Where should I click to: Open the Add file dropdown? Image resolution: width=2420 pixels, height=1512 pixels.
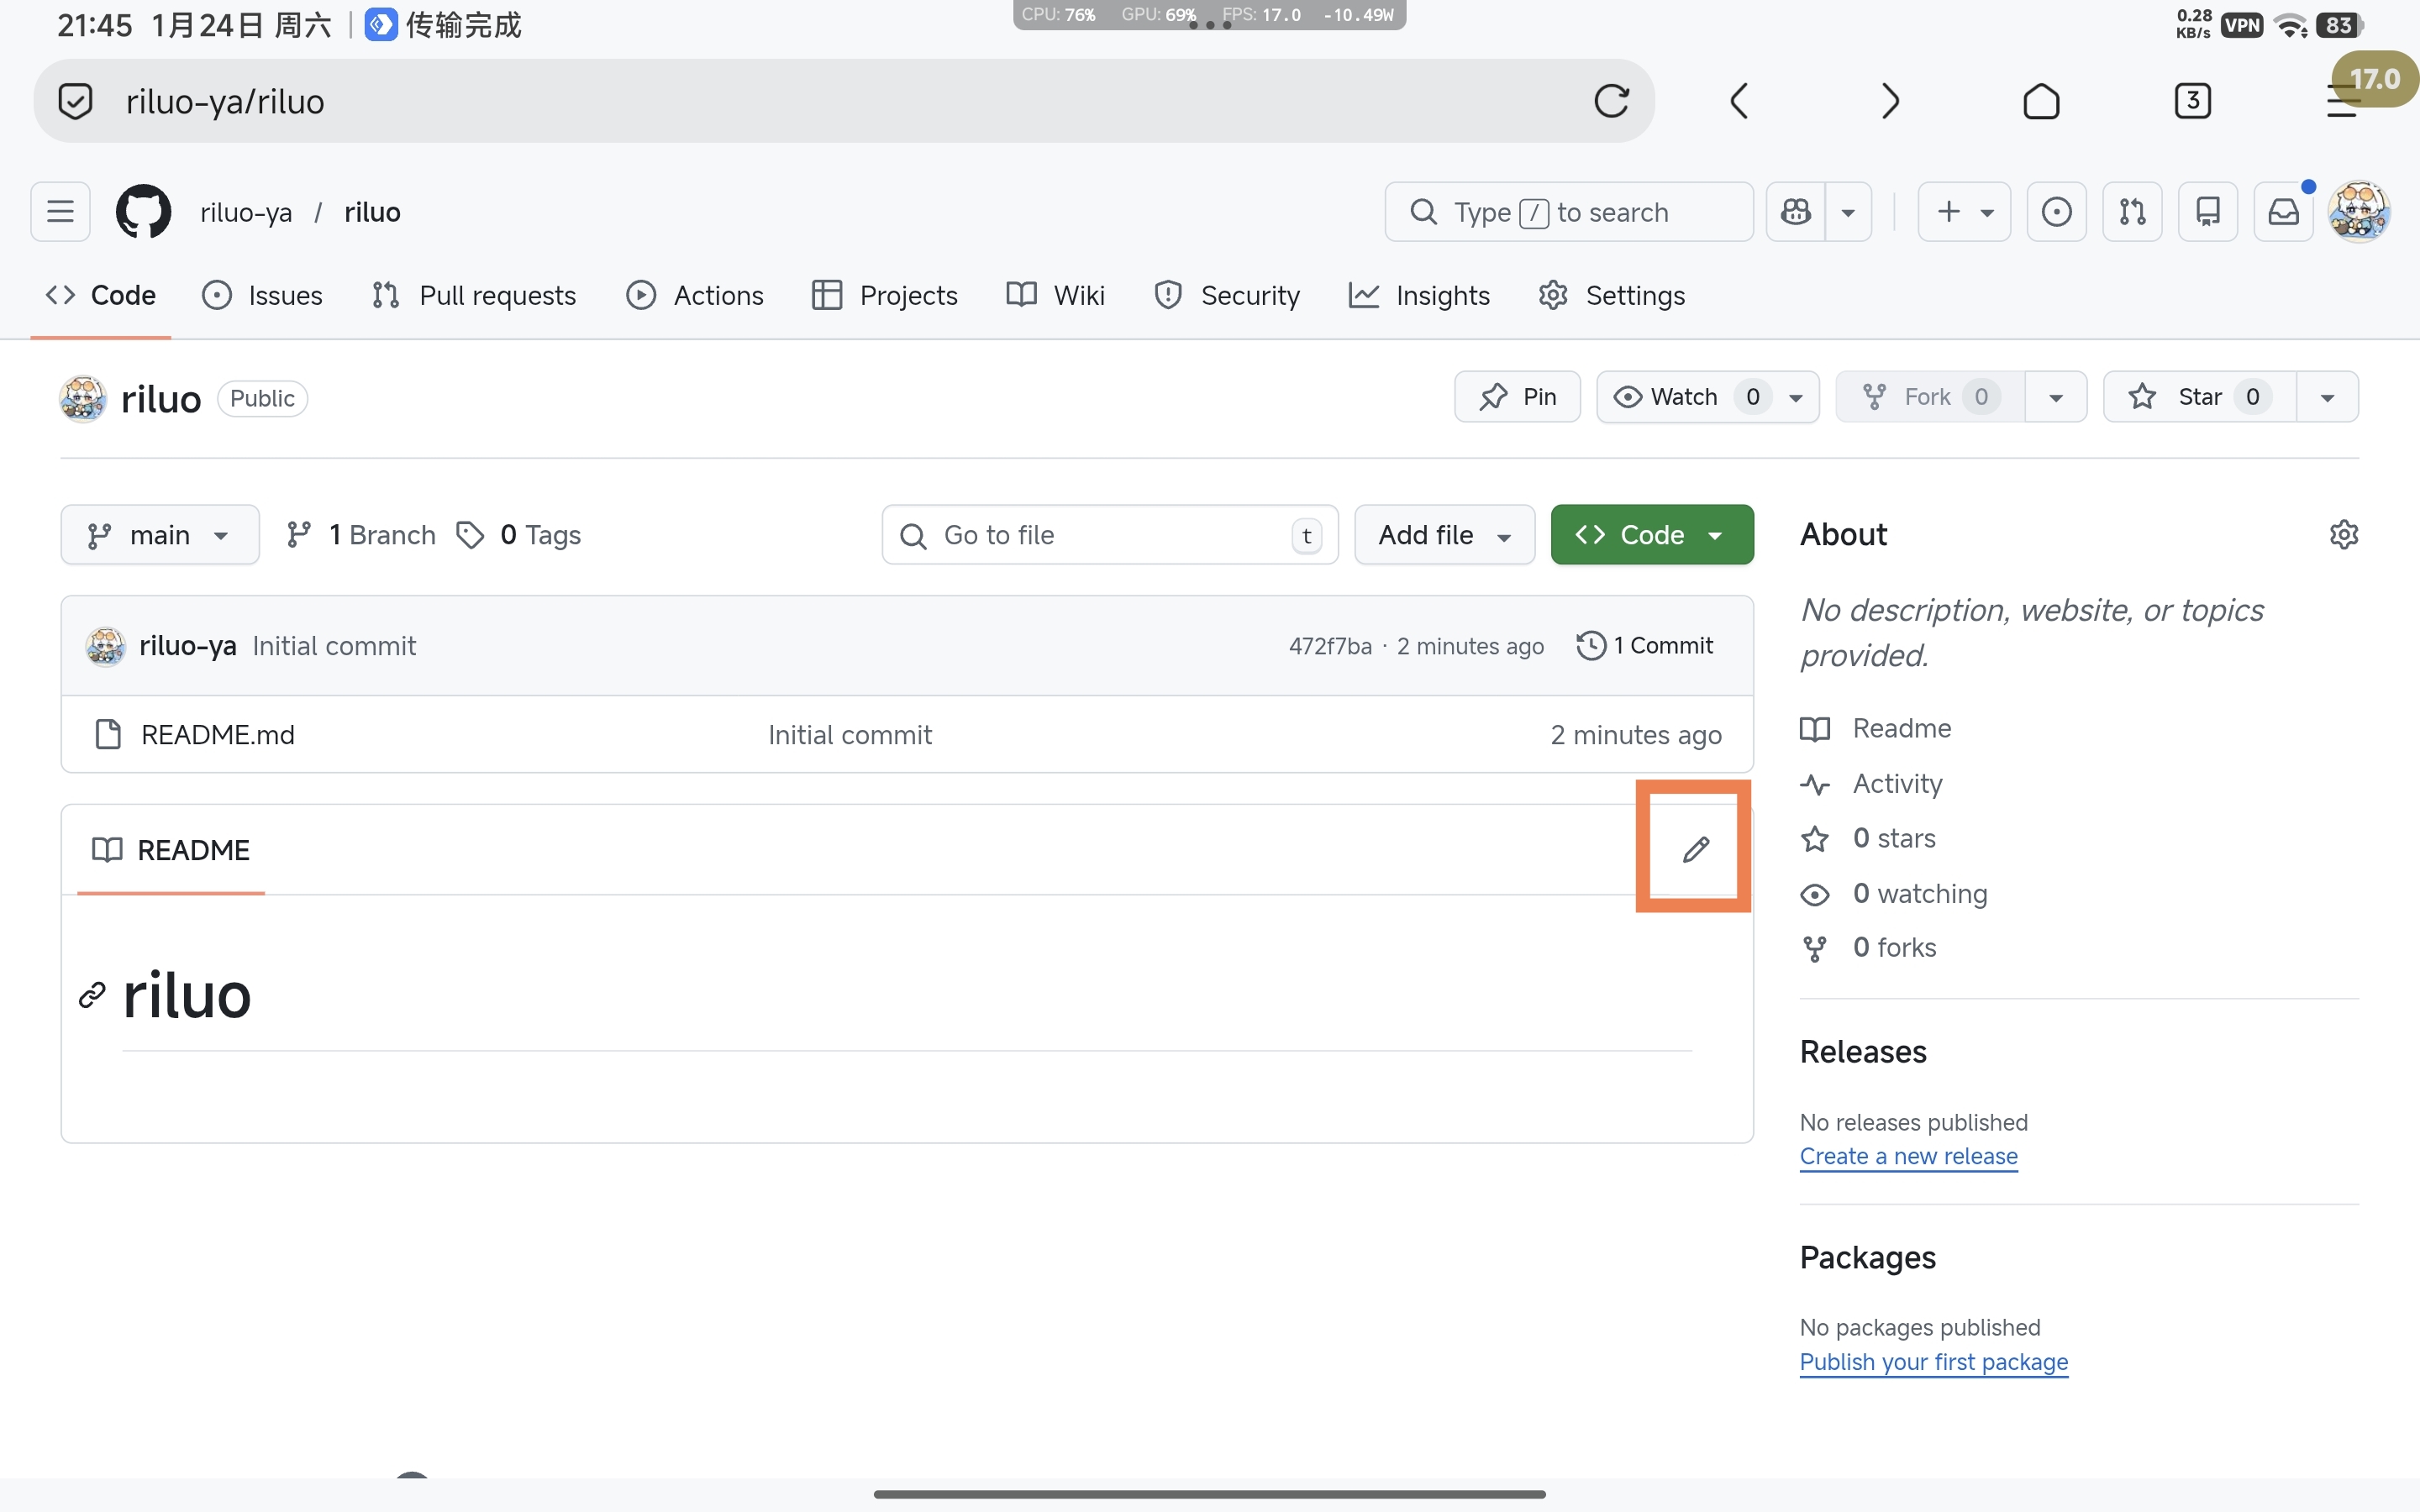[x=1443, y=535]
